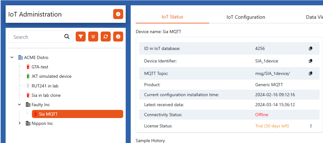Image resolution: width=323 pixels, height=143 pixels.
Task: Switch to the IoT Configuration tab
Action: 246,17
